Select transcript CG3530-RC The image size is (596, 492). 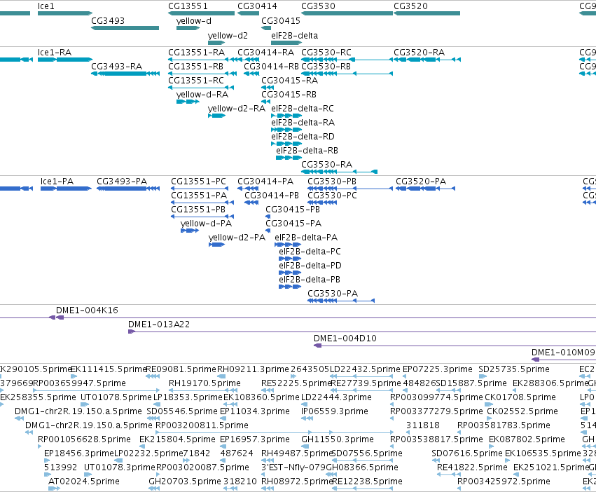(326, 53)
